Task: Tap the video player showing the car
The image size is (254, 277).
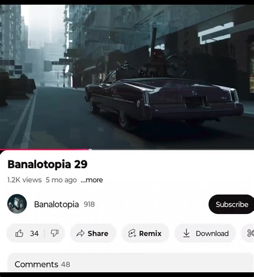Action: point(127,77)
